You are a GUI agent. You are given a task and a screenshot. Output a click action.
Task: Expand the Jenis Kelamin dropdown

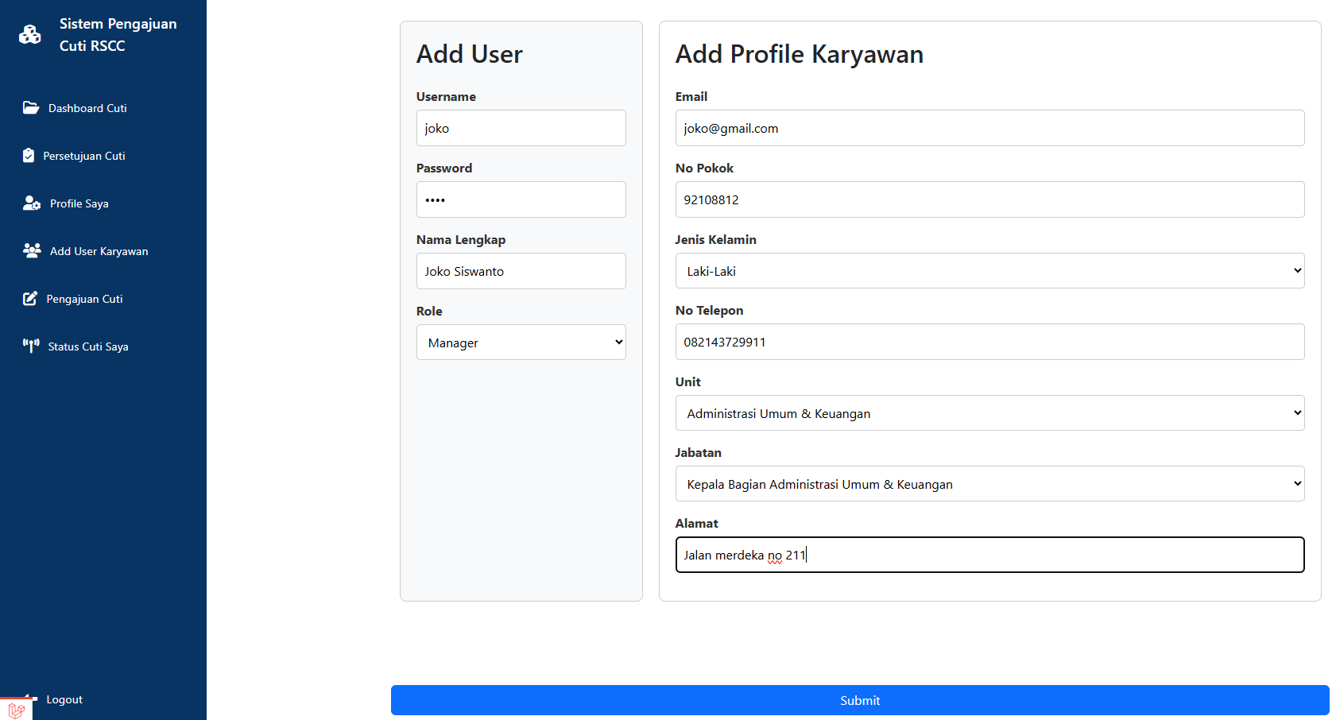coord(989,271)
